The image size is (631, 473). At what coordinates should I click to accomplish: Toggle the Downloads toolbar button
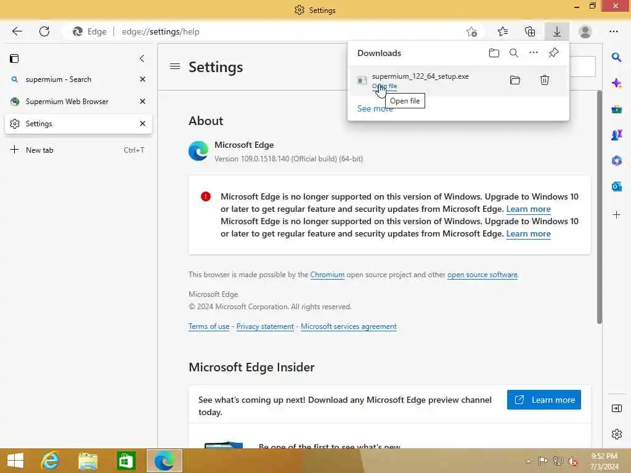(x=557, y=31)
